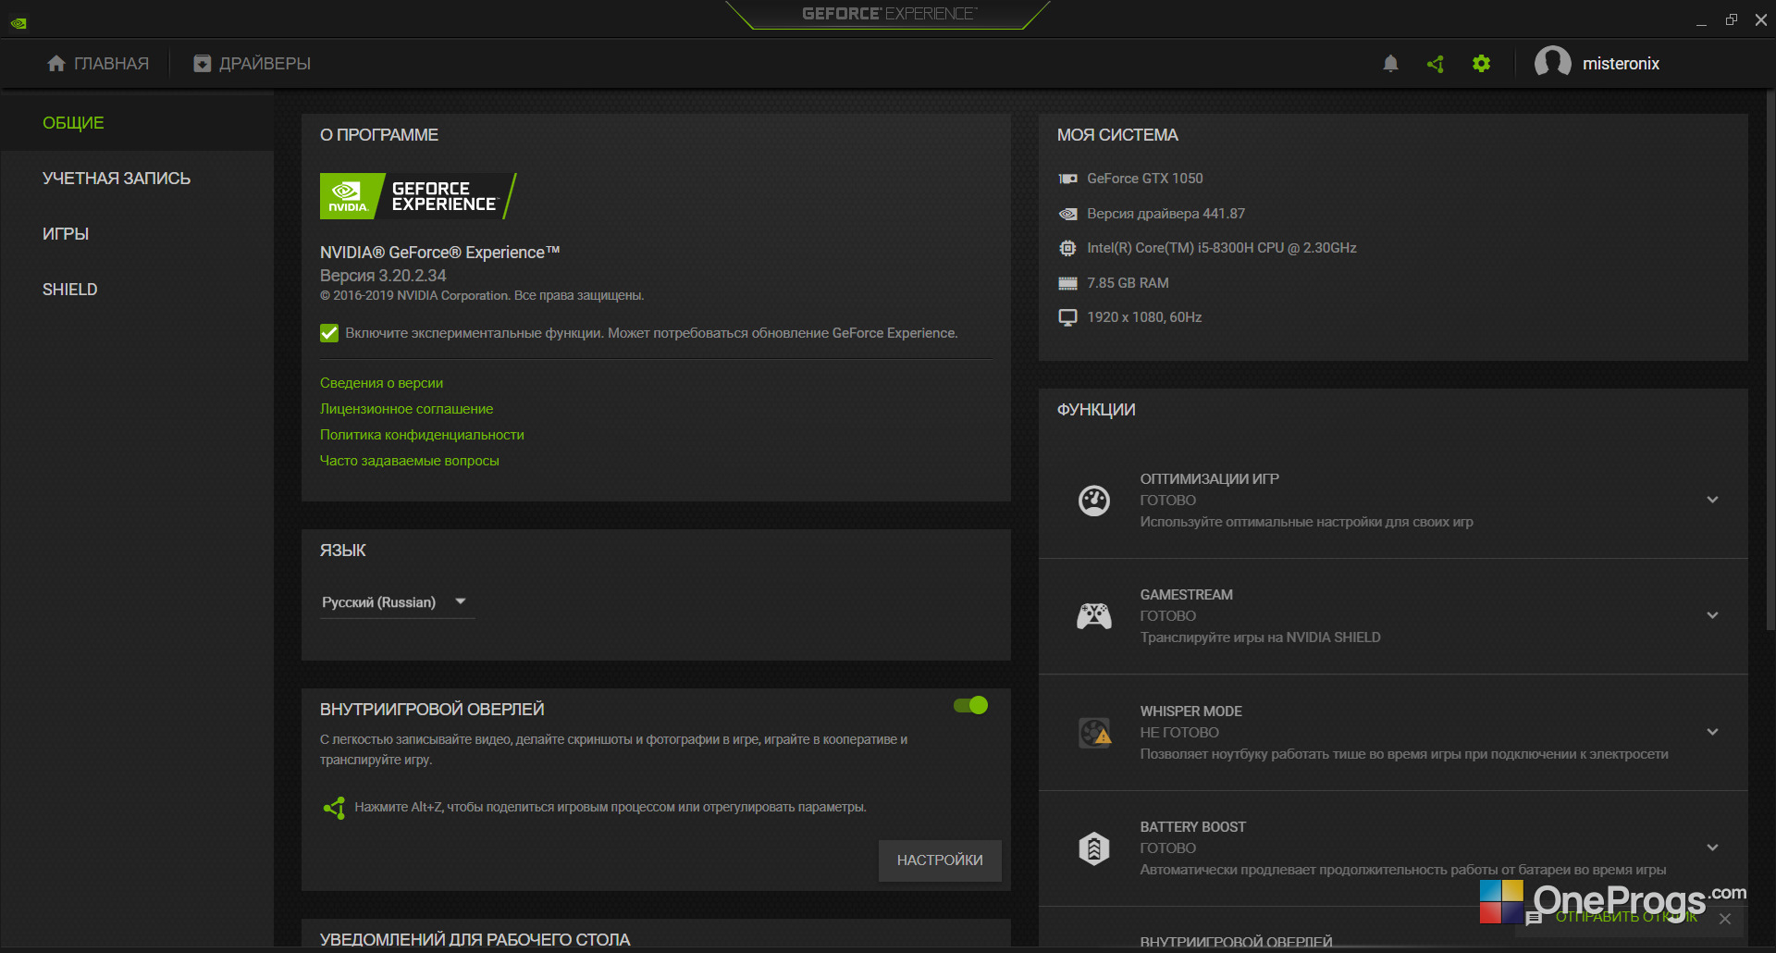Viewport: 1776px width, 953px height.
Task: Expand the BATTERY BOOST feature row
Action: click(x=1712, y=848)
